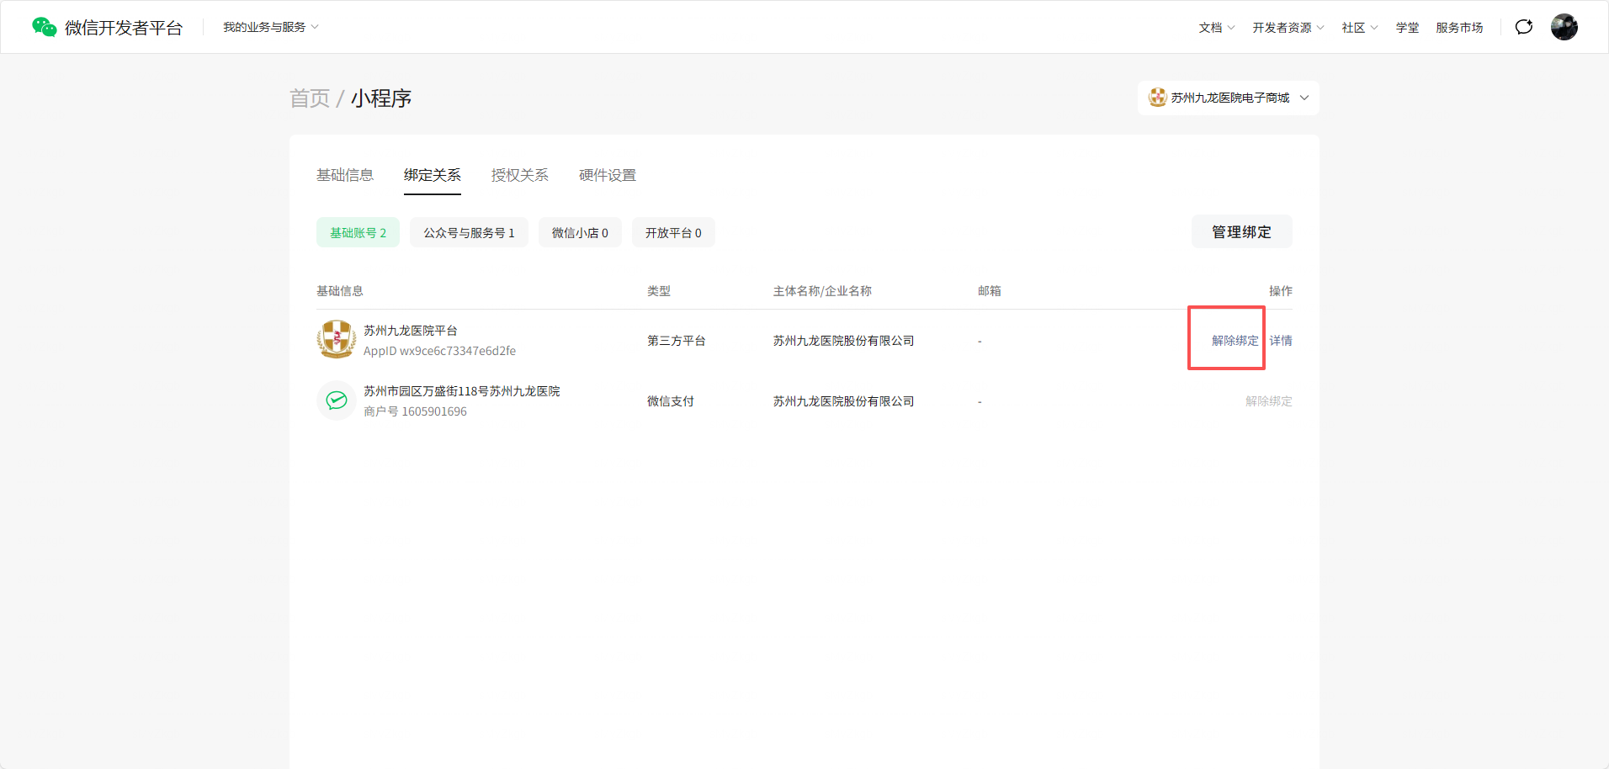The width and height of the screenshot is (1609, 769).
Task: Click the 管理绑定 button
Action: click(1242, 231)
